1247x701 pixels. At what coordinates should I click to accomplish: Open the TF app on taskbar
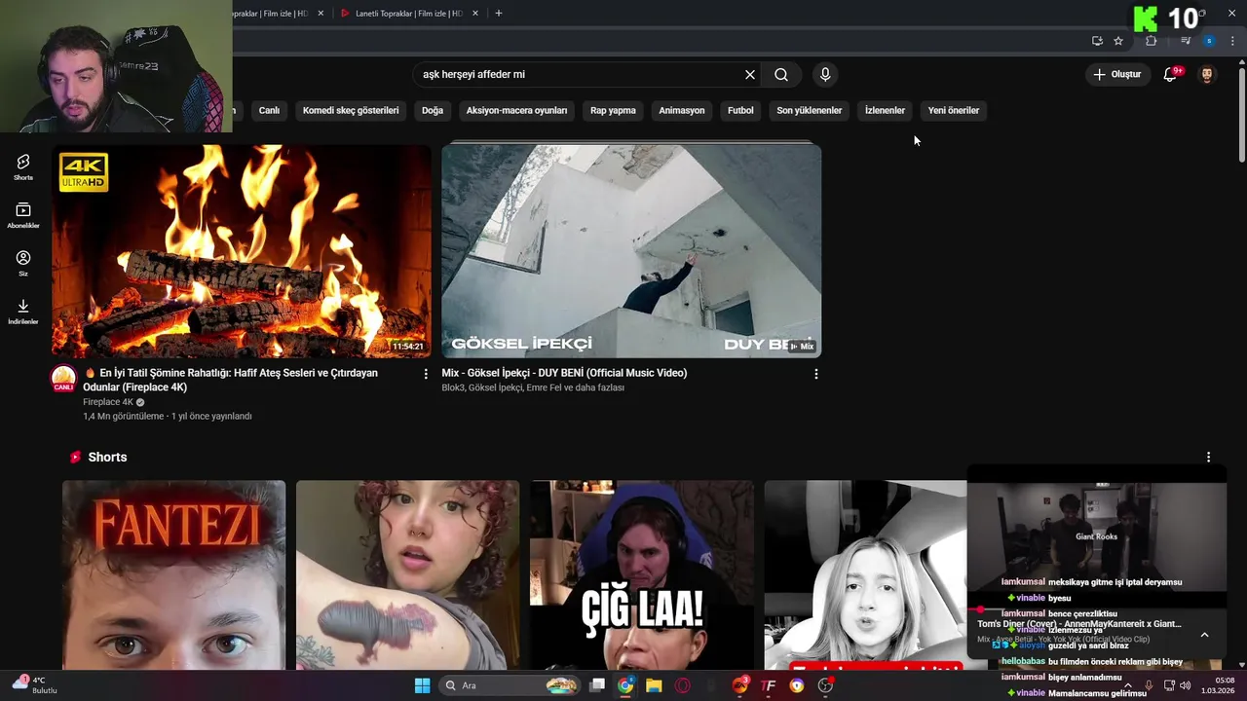pyautogui.click(x=769, y=685)
